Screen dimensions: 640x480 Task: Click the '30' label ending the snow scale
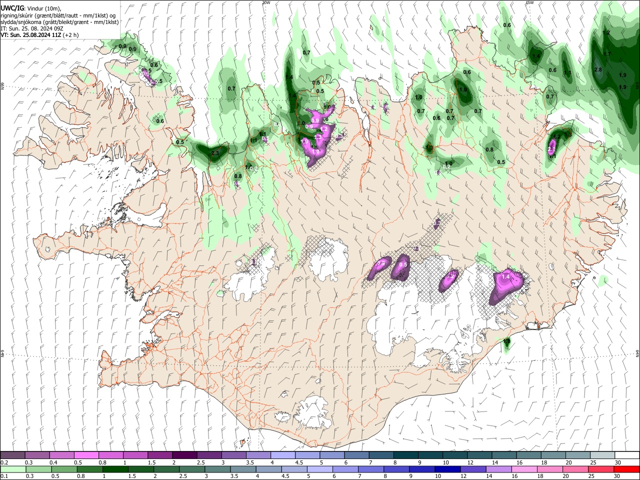pyautogui.click(x=618, y=462)
